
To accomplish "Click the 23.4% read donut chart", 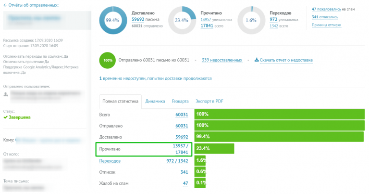I will coord(182,20).
